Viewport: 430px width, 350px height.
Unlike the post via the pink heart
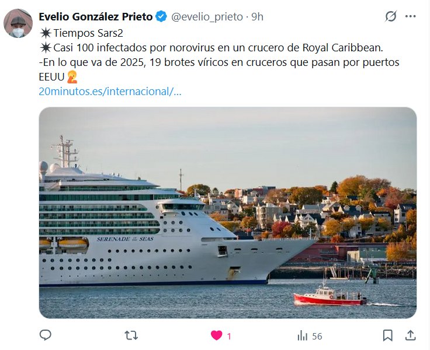coord(216,335)
